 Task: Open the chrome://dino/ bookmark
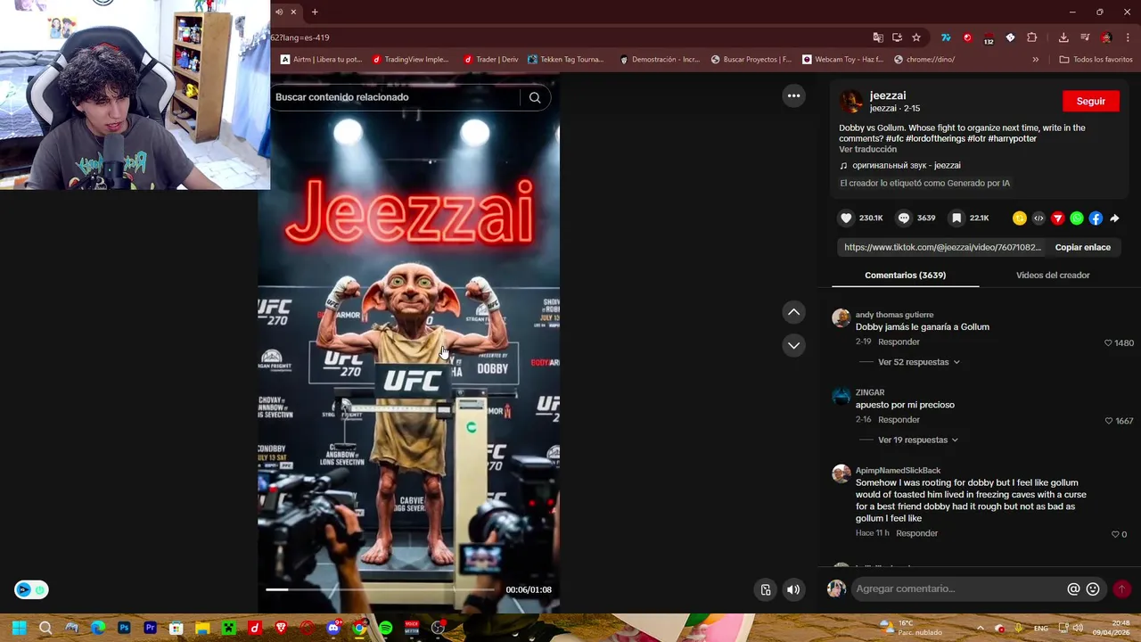(x=924, y=60)
